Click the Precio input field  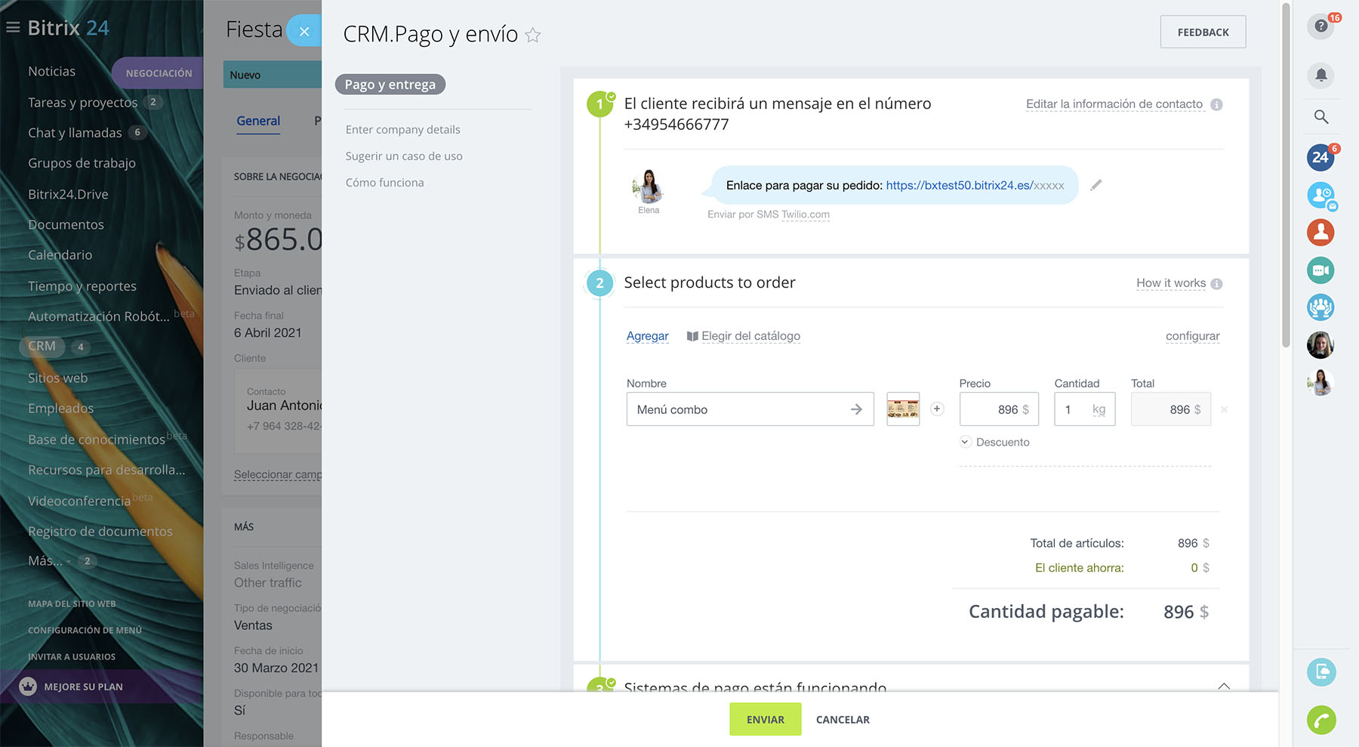coord(998,409)
